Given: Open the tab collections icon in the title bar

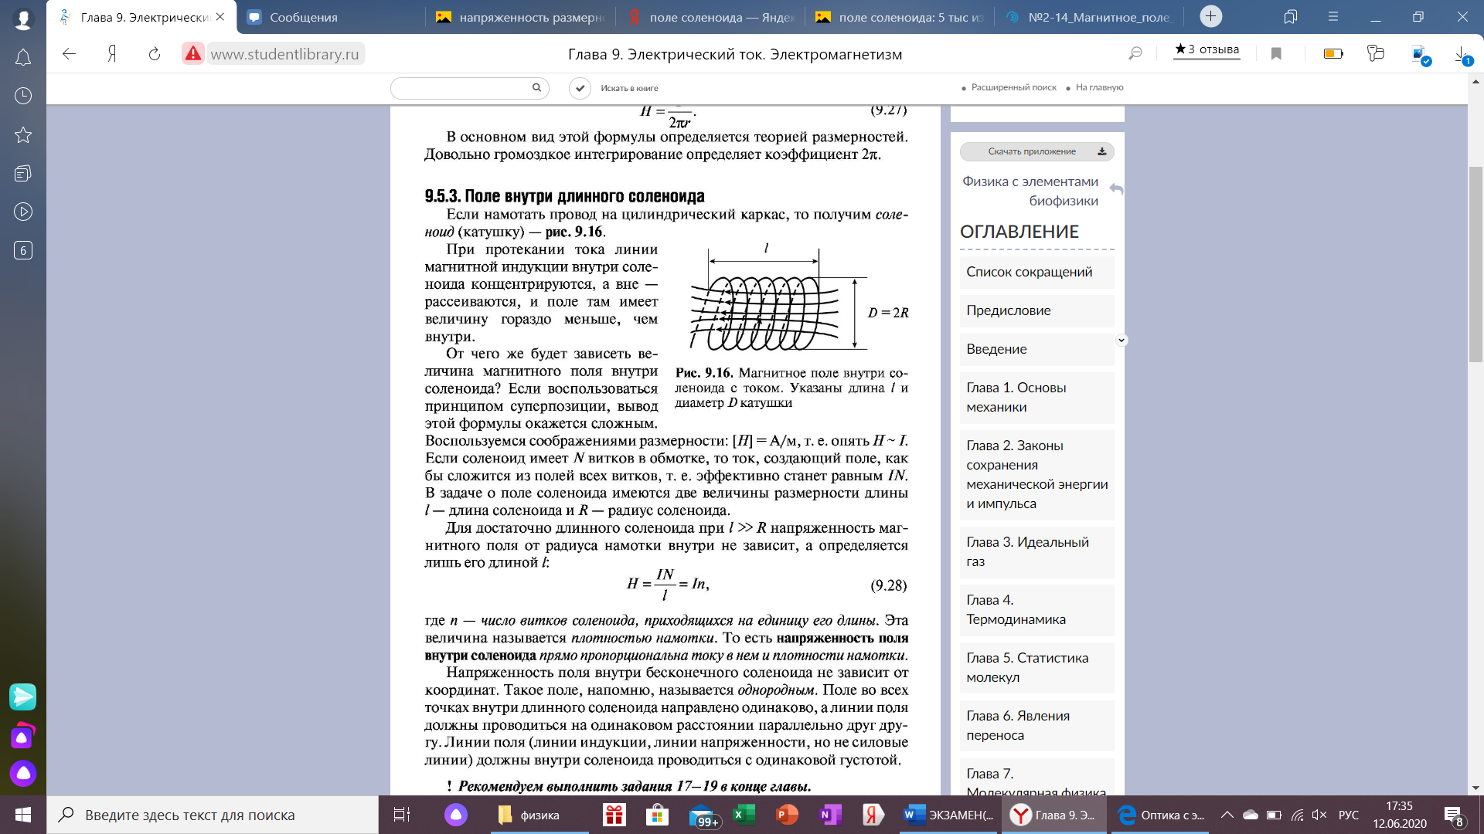Looking at the screenshot, I should pos(1290,16).
